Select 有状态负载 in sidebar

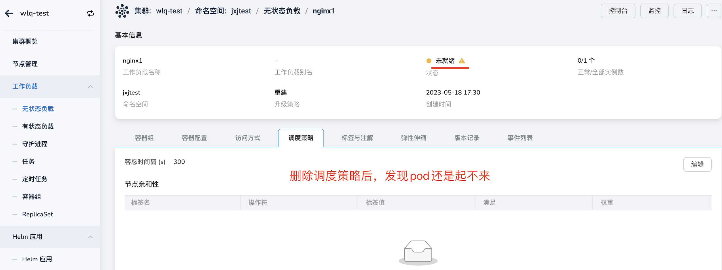38,126
